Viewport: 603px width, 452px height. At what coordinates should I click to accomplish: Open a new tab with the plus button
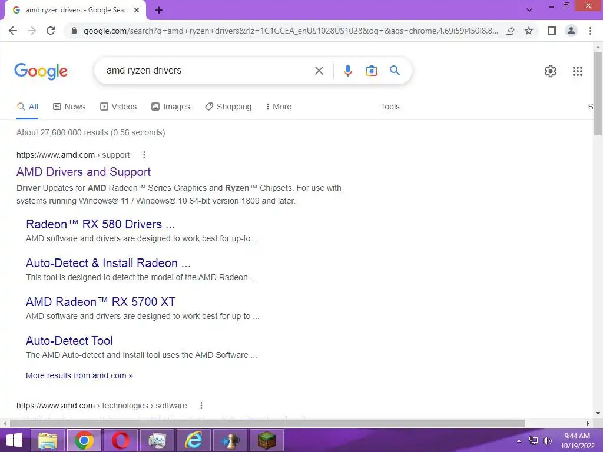click(159, 10)
